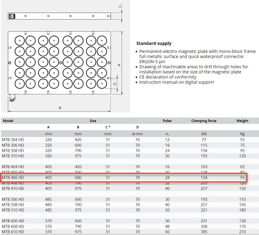Select the MTB 304 HD row label
Viewport: 259px width, 235px height.
point(13,140)
